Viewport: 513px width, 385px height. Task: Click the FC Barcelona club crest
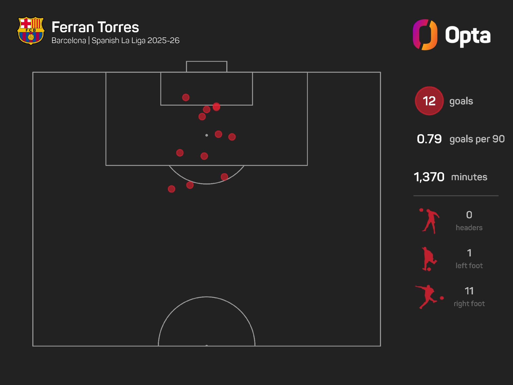[30, 30]
